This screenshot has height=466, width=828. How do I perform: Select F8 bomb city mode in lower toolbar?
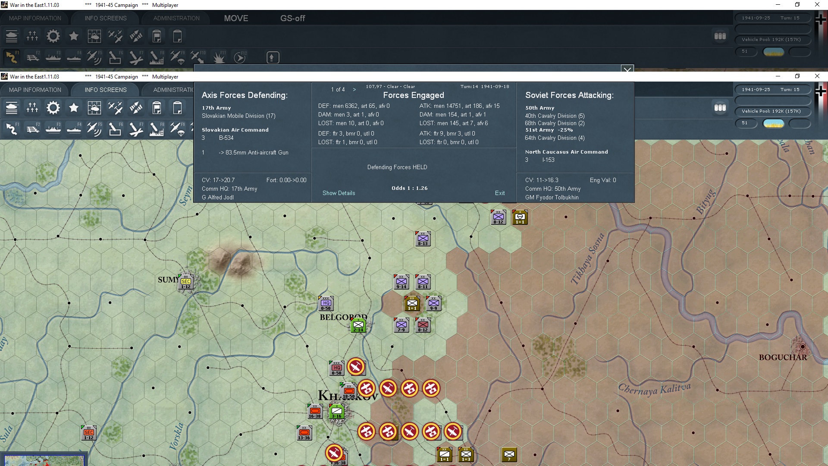156,129
